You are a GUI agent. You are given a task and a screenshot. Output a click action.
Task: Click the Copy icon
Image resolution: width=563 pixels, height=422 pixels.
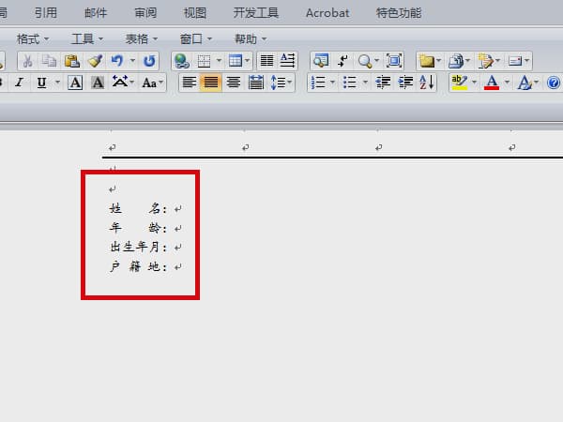pyautogui.click(x=49, y=61)
